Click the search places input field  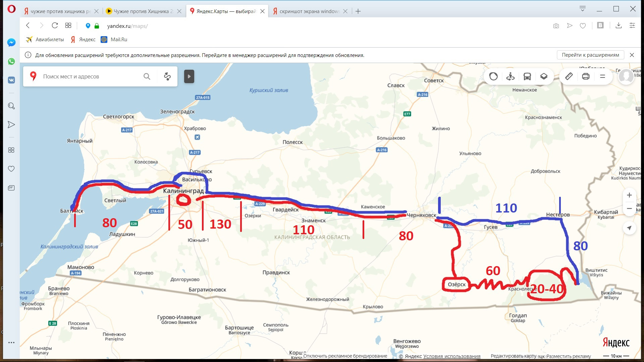pyautogui.click(x=91, y=76)
